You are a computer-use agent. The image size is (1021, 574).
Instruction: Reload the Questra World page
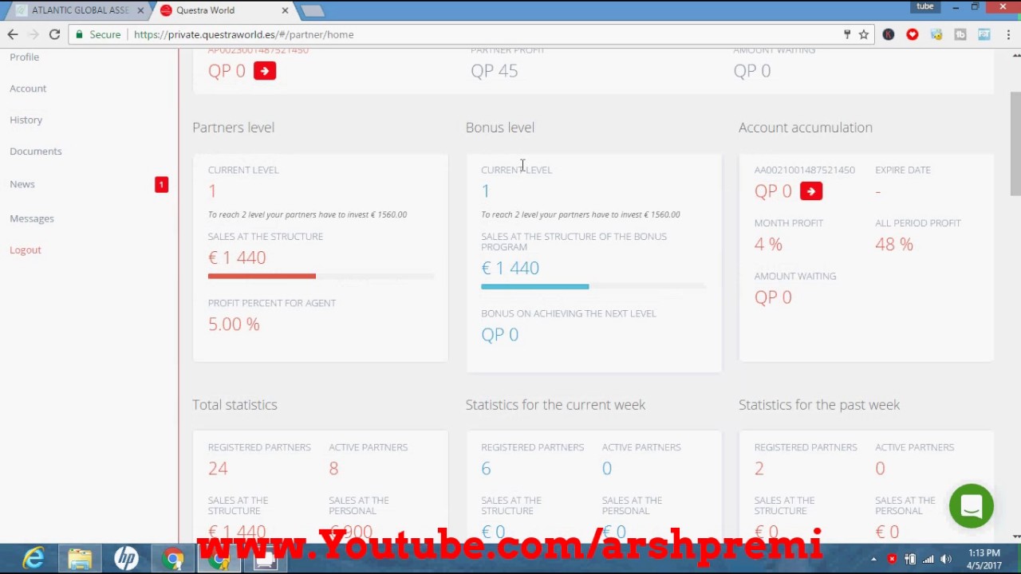54,34
